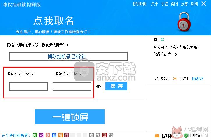Screen dimensions: 211x140
Task: Open 设置 menu item
Action: [x=164, y=4]
